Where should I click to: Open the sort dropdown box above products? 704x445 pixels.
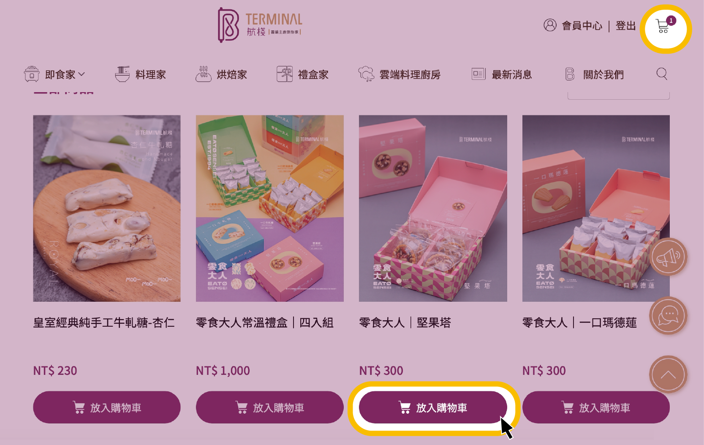tap(618, 96)
